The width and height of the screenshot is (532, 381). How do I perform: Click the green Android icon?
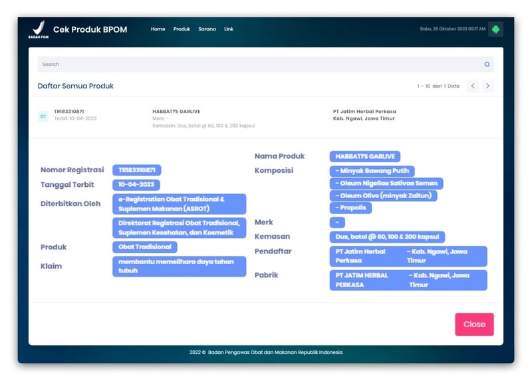click(495, 29)
